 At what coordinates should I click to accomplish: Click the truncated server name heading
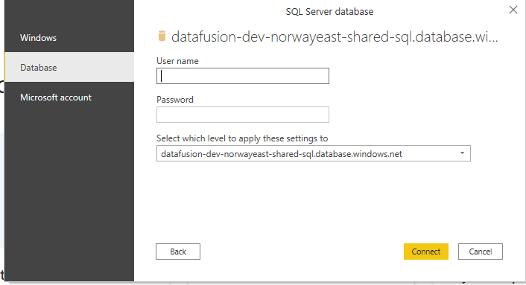pos(335,37)
